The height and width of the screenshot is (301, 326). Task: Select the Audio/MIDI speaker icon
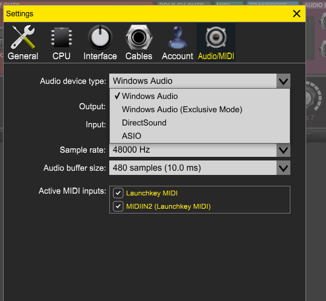(216, 37)
